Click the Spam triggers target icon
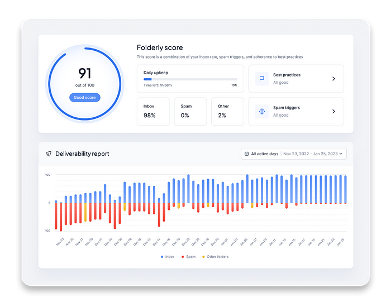 click(x=262, y=112)
